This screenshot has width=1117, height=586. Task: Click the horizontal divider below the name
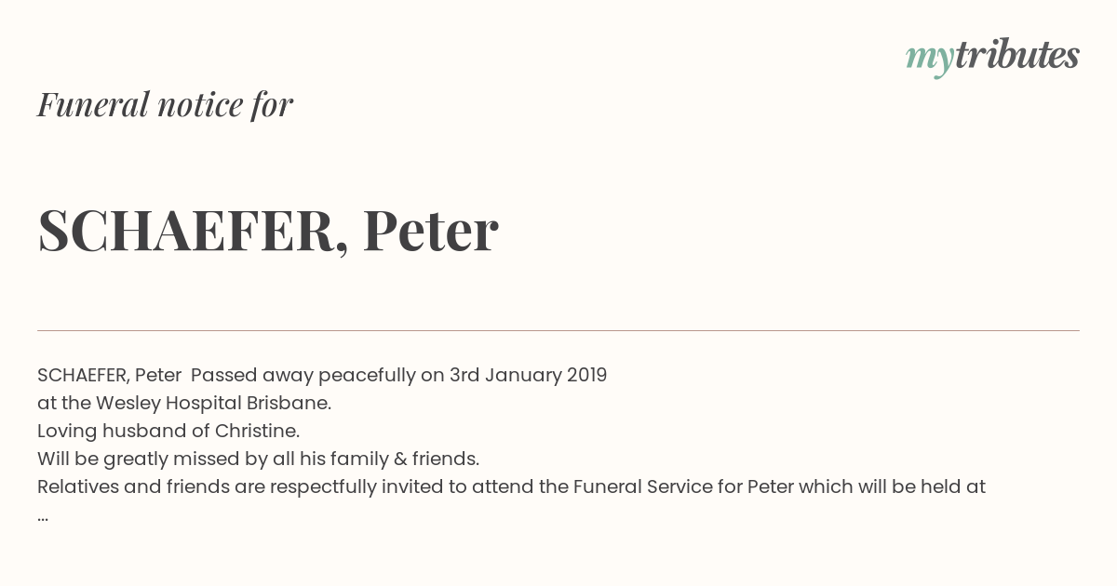558,330
